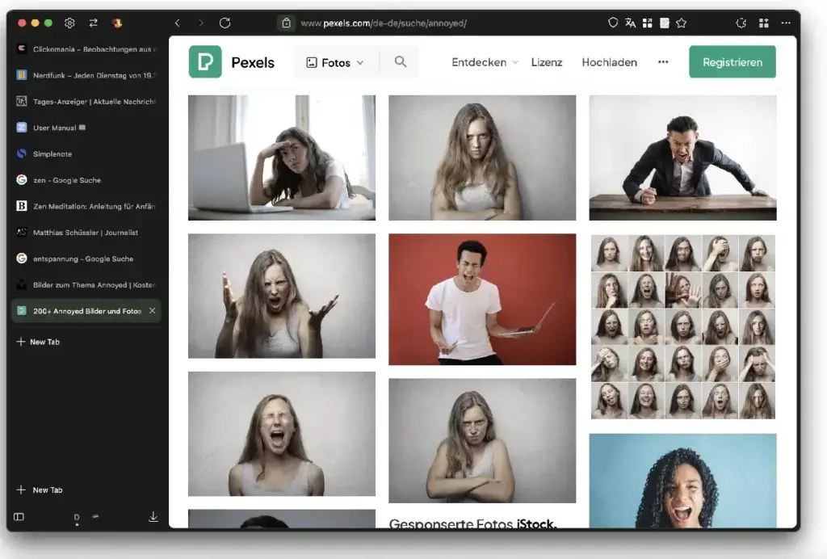
Task: Close the 200+ Annoyed Bilder tab
Action: coord(152,311)
